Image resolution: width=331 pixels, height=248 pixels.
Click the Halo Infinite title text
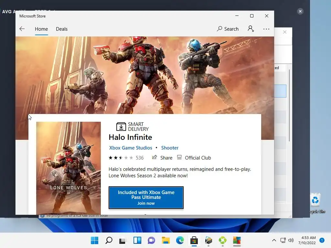(130, 137)
